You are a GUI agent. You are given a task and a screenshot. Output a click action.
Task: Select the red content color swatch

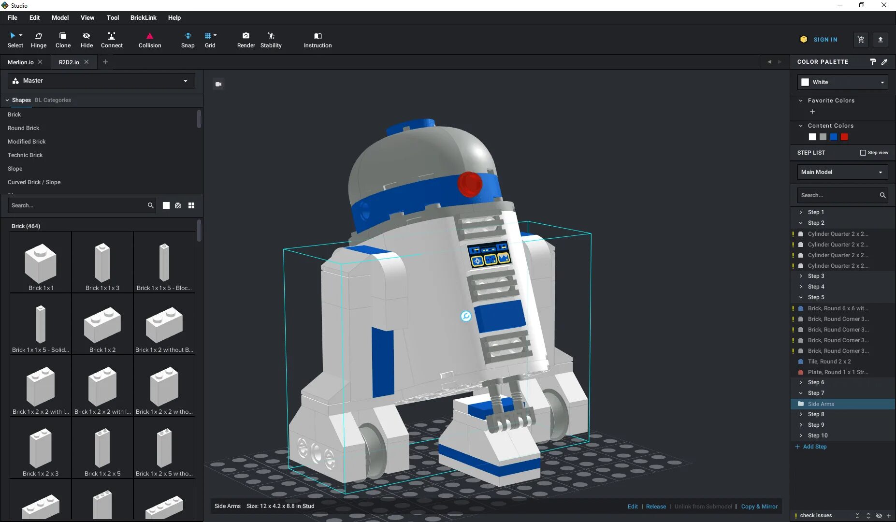point(844,137)
